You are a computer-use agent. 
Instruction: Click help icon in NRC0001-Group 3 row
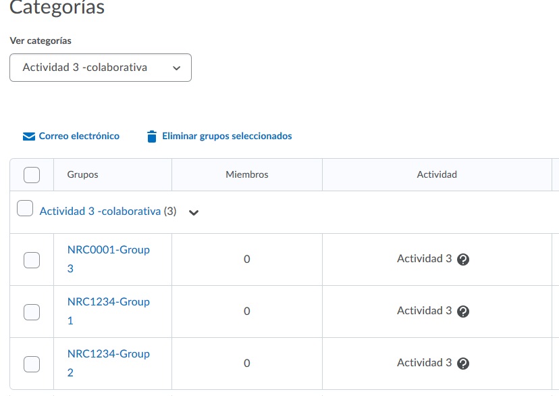pos(463,259)
